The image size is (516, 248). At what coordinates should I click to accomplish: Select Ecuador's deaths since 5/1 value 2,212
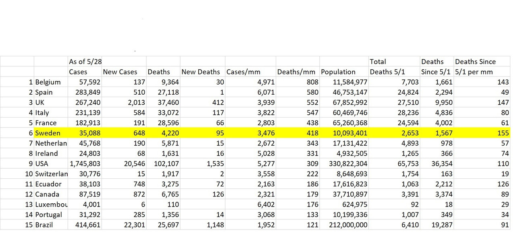pyautogui.click(x=437, y=184)
